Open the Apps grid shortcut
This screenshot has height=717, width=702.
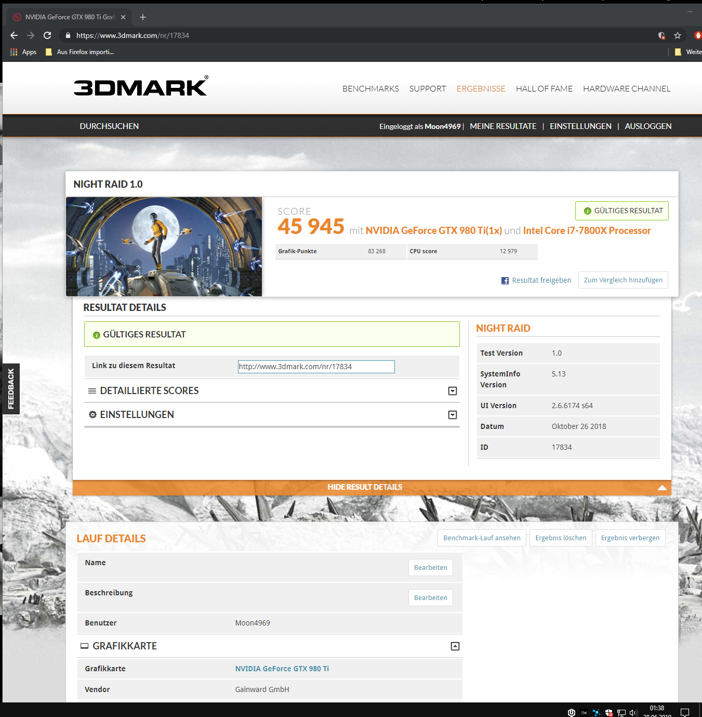(23, 52)
